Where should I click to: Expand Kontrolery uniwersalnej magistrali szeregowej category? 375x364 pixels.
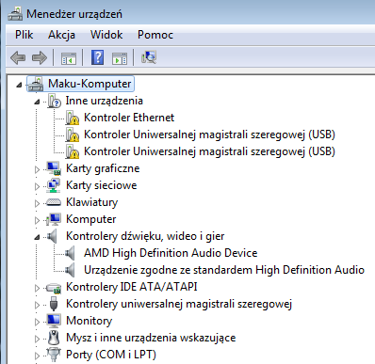[37, 305]
